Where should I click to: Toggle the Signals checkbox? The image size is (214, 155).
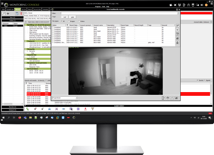coord(204,80)
